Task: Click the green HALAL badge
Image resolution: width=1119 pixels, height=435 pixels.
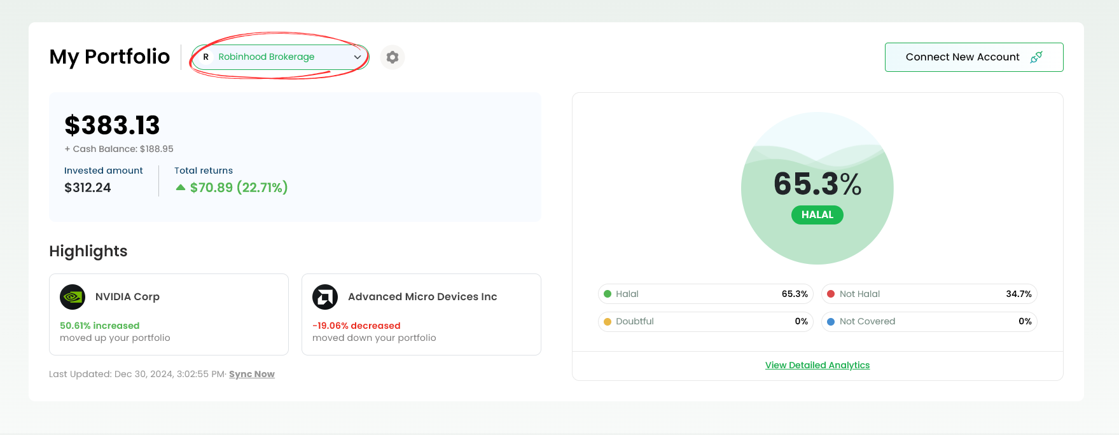Action: click(817, 215)
